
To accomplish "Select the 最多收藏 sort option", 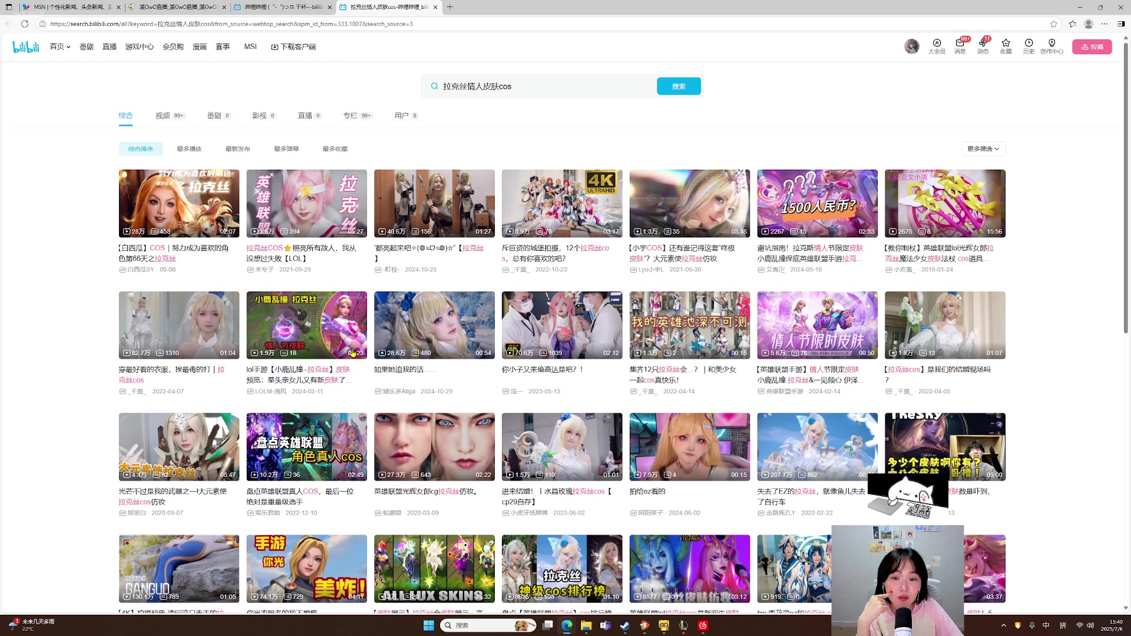I will coord(335,149).
